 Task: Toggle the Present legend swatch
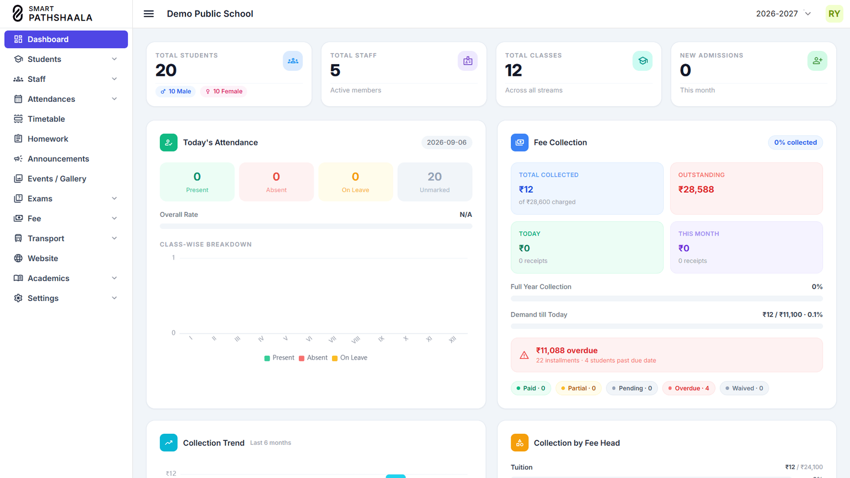pyautogui.click(x=267, y=358)
